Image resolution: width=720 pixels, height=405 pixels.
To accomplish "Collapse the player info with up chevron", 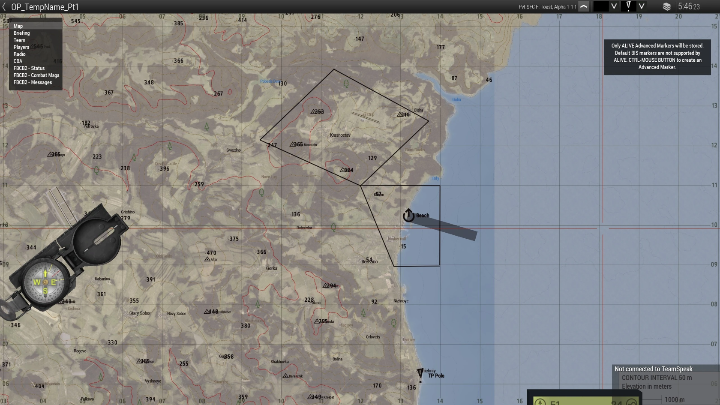I will tap(584, 6).
